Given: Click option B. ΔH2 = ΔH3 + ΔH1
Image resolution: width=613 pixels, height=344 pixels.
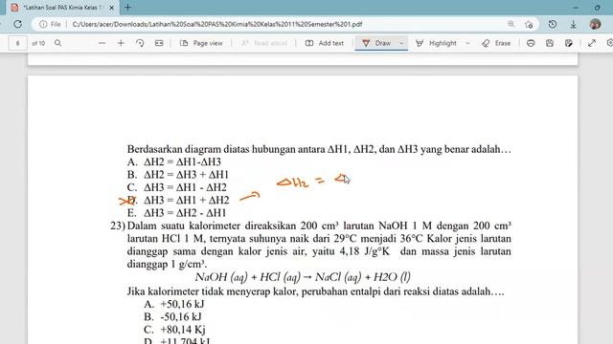Looking at the screenshot, I should pos(178,175).
